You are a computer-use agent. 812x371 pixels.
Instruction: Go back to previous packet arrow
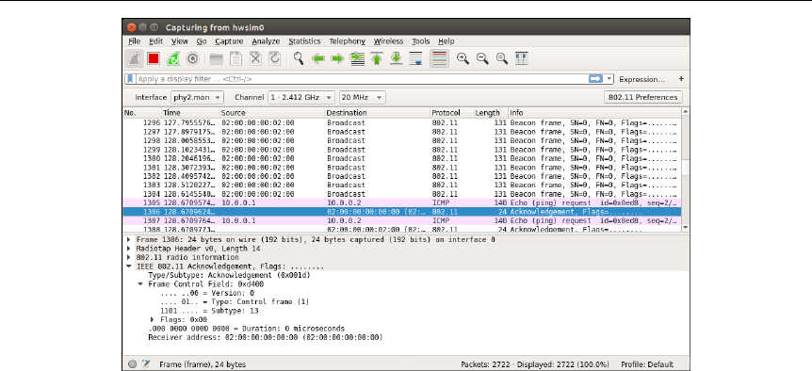point(318,58)
